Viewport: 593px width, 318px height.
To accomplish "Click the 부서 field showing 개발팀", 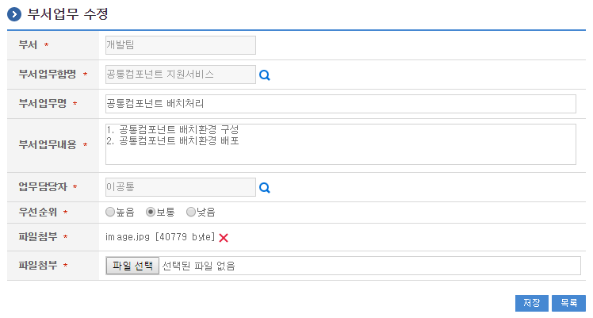I will (180, 45).
